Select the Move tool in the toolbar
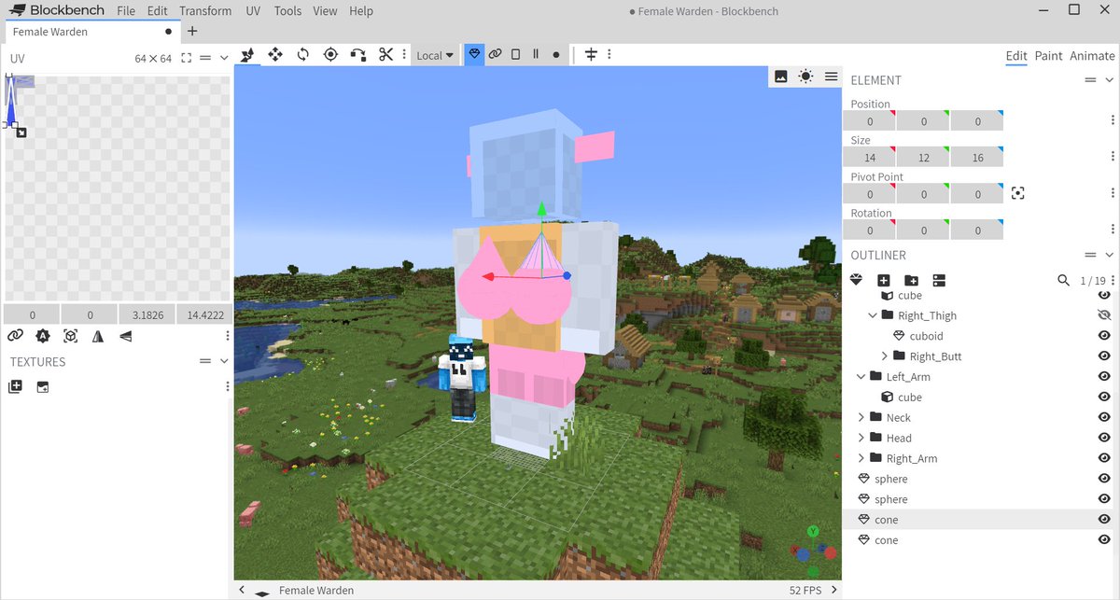 247,55
